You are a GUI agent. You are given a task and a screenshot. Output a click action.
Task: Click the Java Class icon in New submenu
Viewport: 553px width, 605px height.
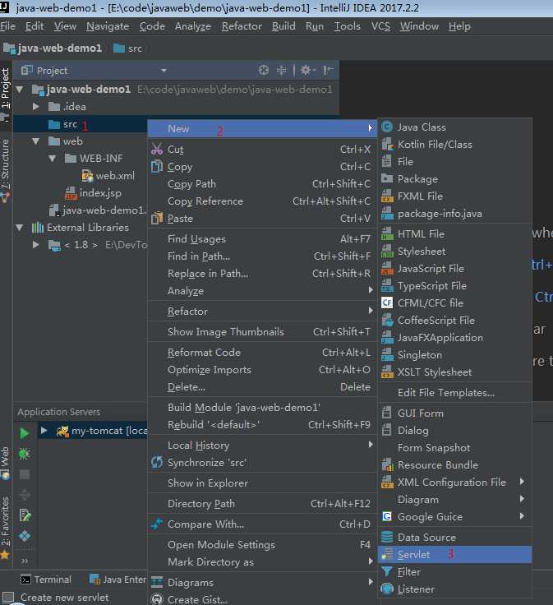(387, 127)
